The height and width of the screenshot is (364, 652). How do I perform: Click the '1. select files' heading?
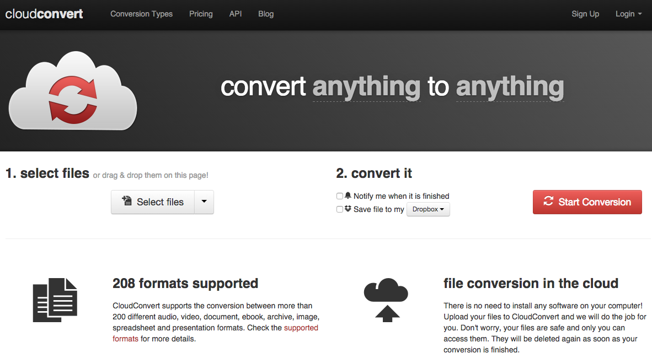(x=47, y=173)
